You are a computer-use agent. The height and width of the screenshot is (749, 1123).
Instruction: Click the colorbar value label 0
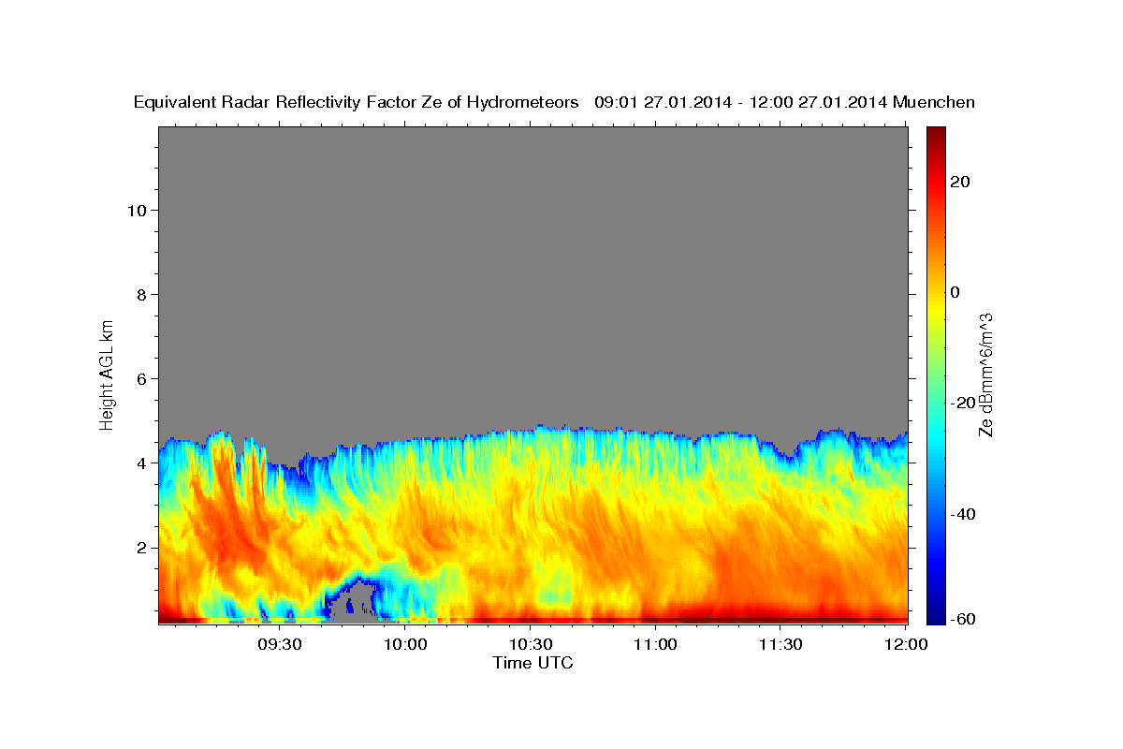(955, 292)
